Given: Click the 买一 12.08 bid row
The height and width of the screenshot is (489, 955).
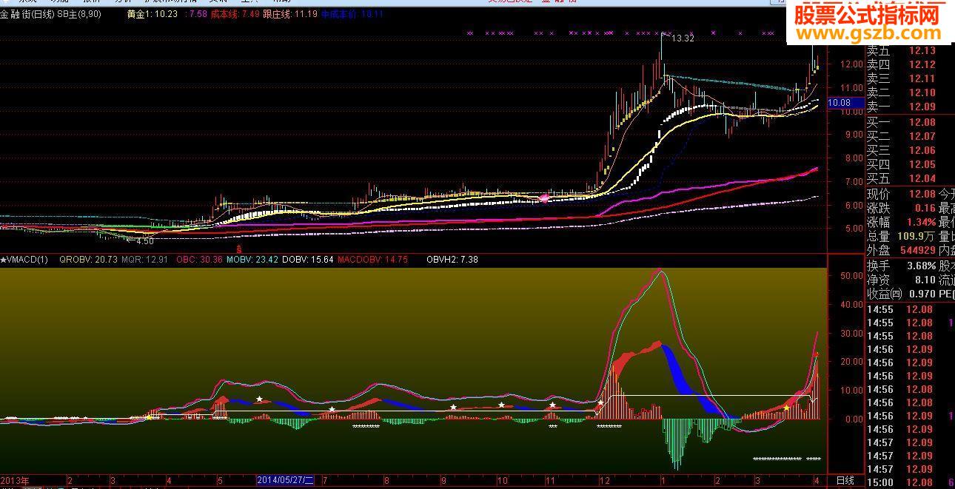Looking at the screenshot, I should tap(902, 123).
